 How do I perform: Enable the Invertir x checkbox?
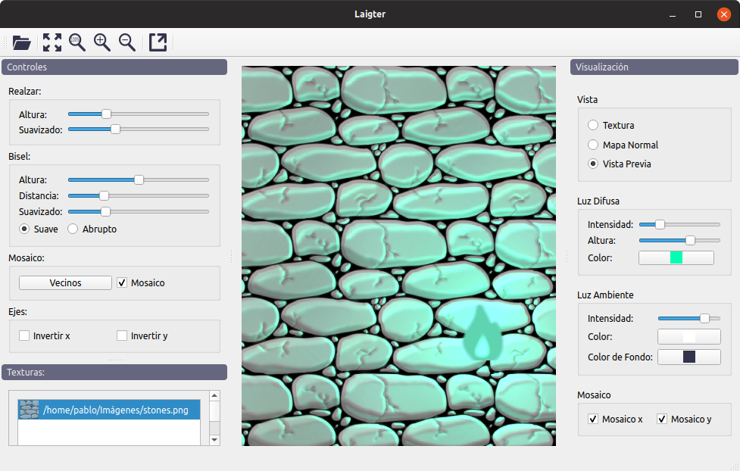(24, 335)
